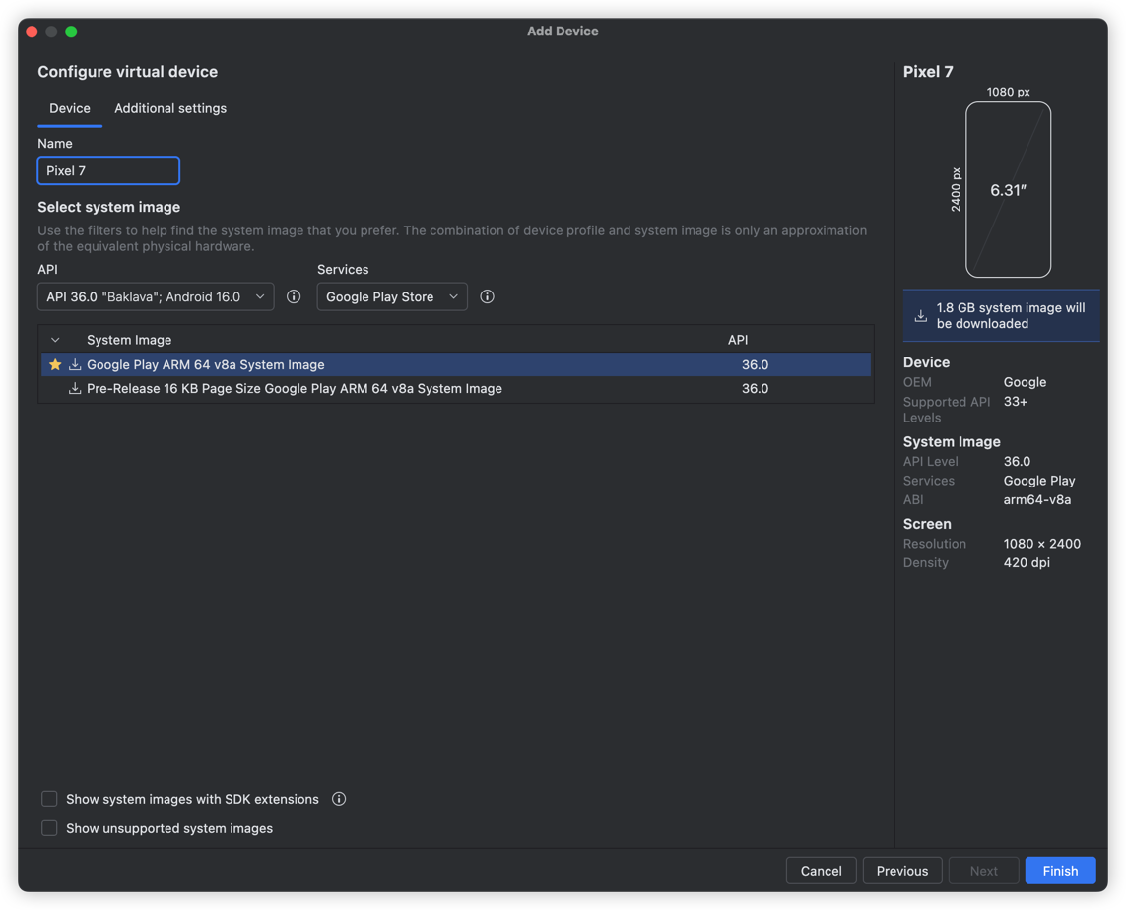Click the info icon next to API dropdown
Image resolution: width=1126 pixels, height=910 pixels.
point(294,296)
